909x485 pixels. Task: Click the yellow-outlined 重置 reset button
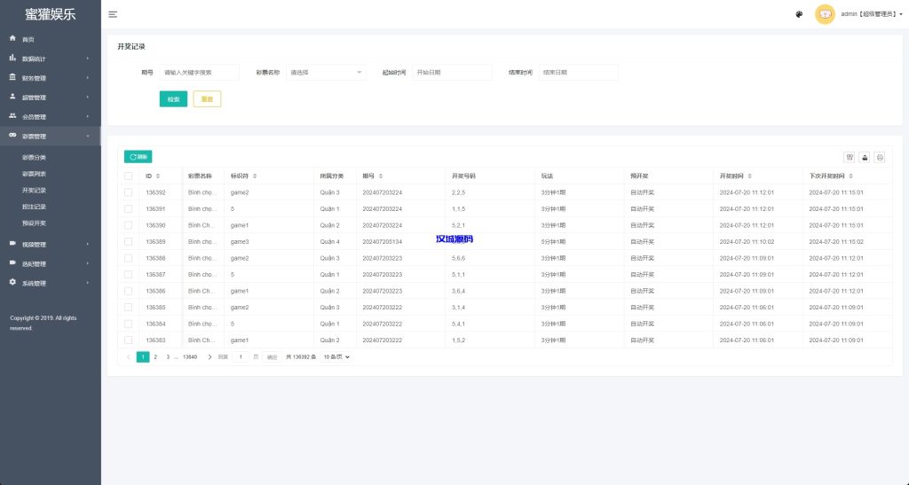click(207, 99)
